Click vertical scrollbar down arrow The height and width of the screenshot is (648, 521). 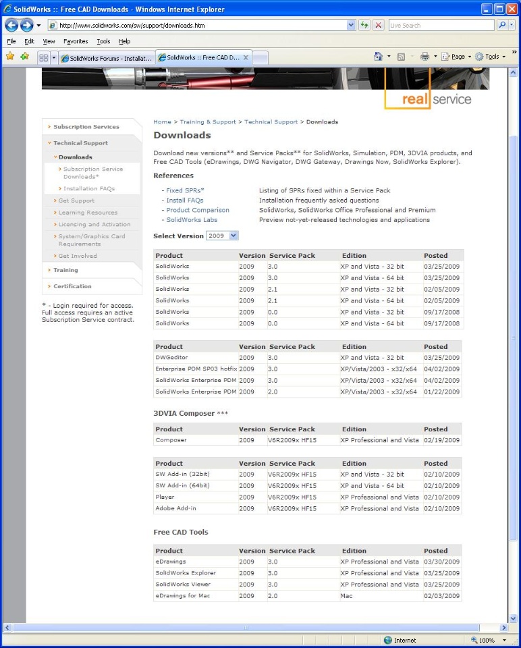tap(513, 618)
